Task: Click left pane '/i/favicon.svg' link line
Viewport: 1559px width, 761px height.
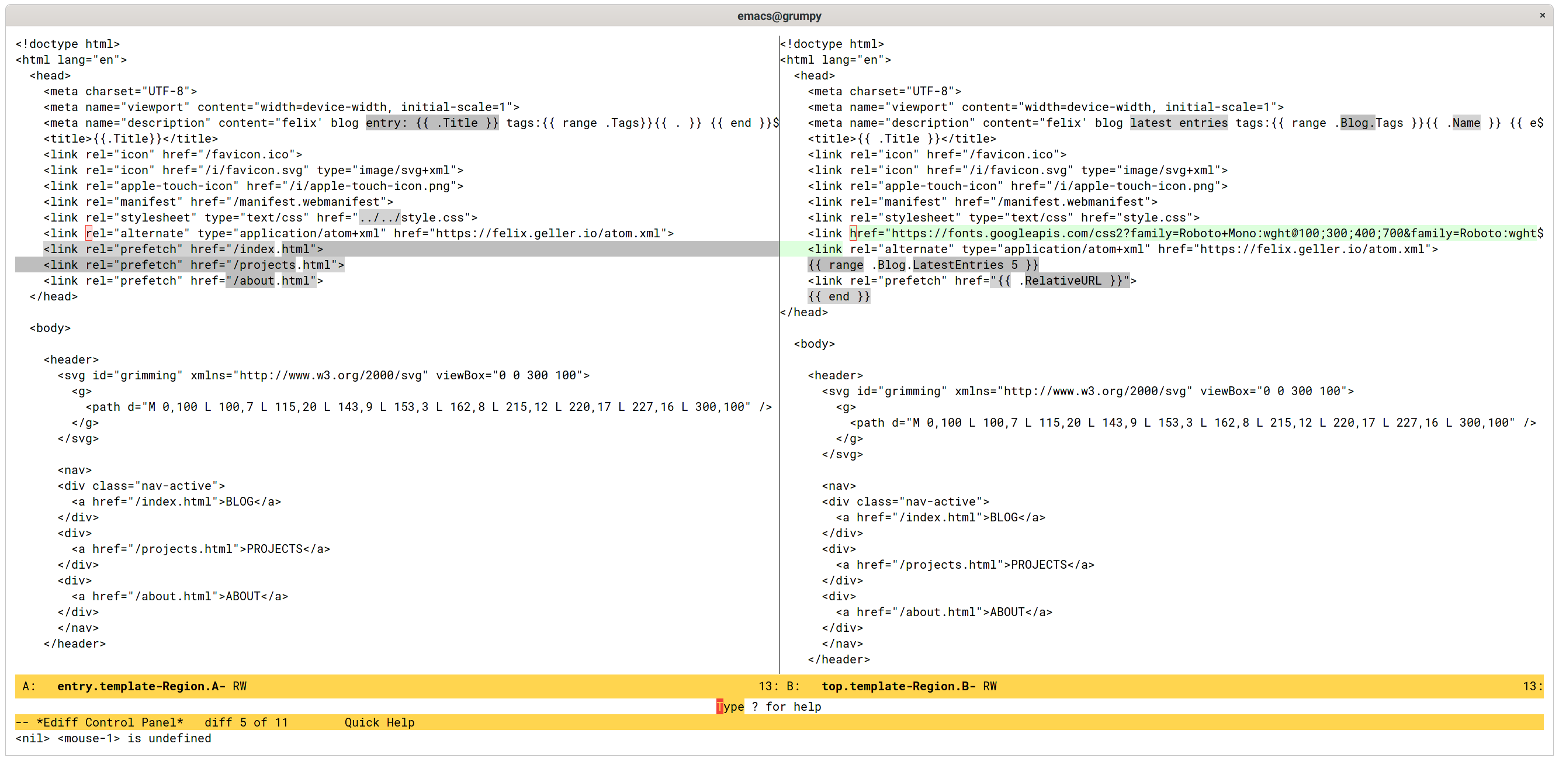Action: [x=253, y=170]
